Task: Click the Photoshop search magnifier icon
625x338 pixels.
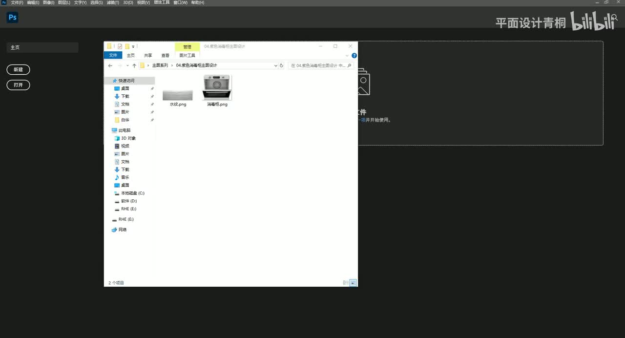Action: click(614, 18)
